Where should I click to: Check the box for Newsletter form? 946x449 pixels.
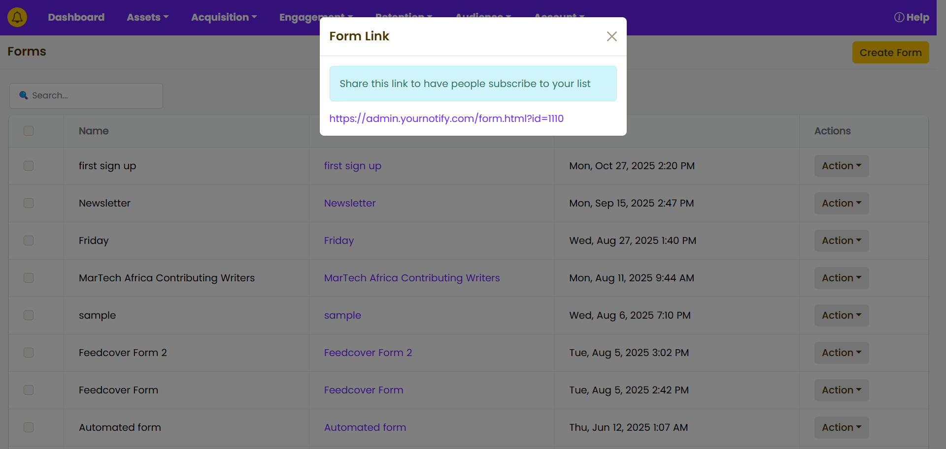click(29, 203)
